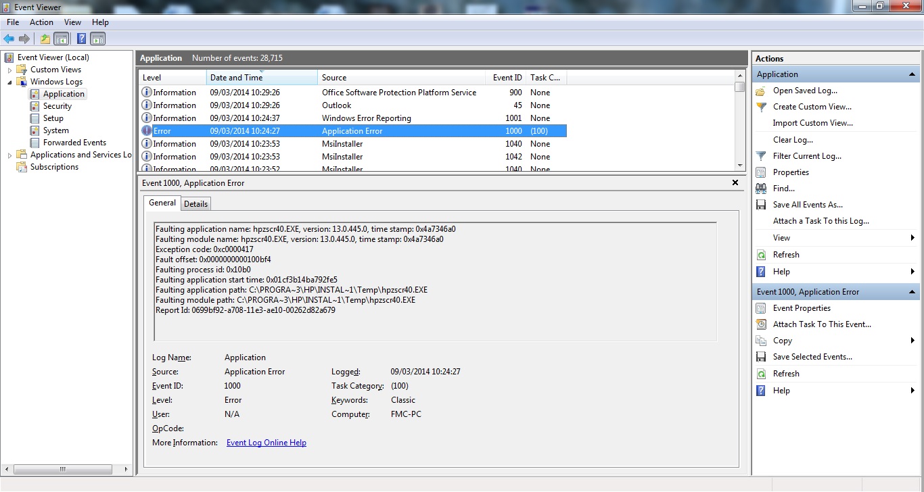Click the Help icon under Event 1000 actions
The width and height of the screenshot is (924, 492).
(761, 391)
